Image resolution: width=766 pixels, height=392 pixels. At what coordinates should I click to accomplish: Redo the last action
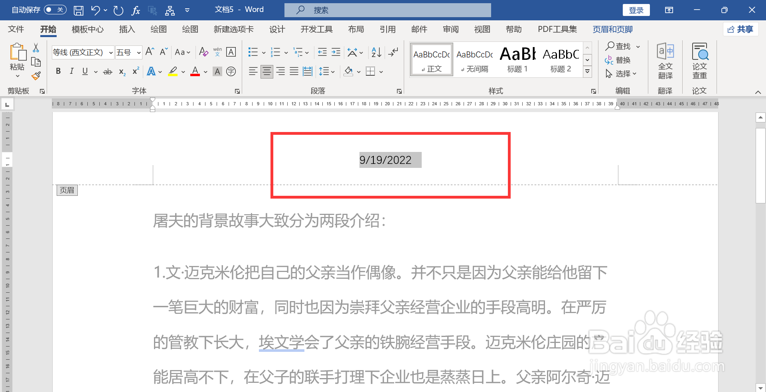(x=118, y=10)
